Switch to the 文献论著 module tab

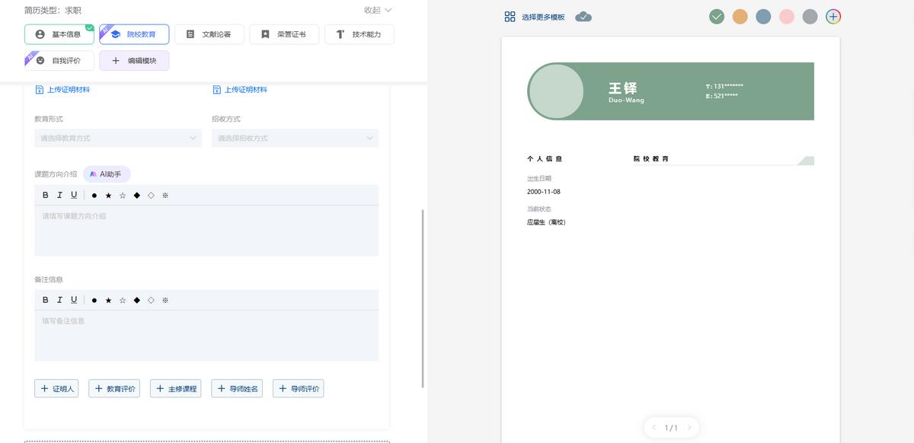(x=209, y=34)
